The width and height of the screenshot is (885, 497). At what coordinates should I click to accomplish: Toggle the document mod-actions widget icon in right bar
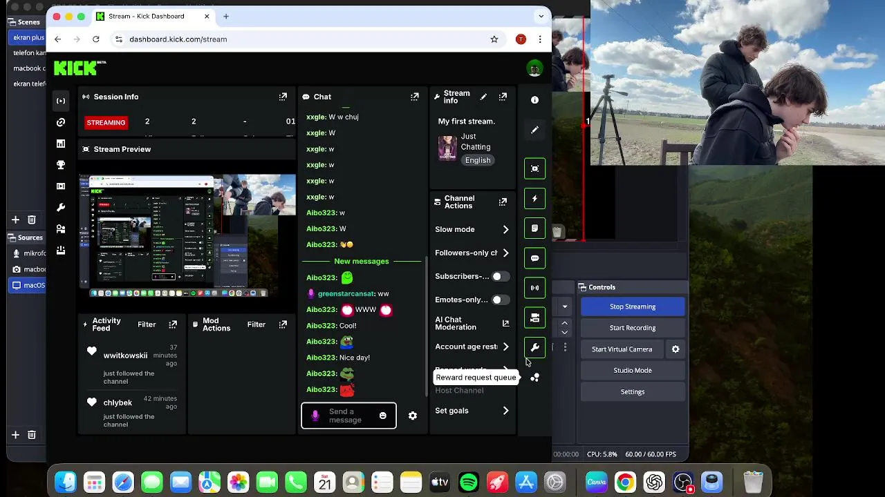tap(534, 228)
